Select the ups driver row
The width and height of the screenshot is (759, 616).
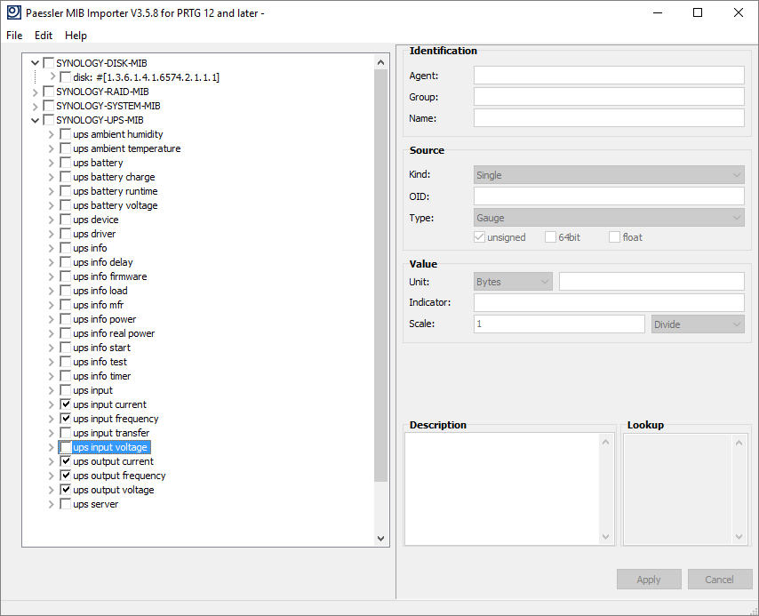pyautogui.click(x=94, y=234)
